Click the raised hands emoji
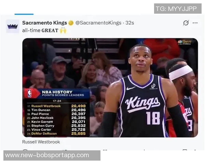The image size is (205, 164). [x=63, y=30]
